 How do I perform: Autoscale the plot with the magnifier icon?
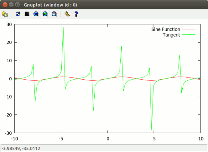click(54, 14)
